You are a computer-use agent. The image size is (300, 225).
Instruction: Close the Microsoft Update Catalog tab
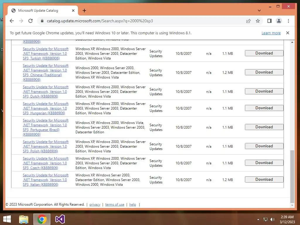click(x=73, y=11)
